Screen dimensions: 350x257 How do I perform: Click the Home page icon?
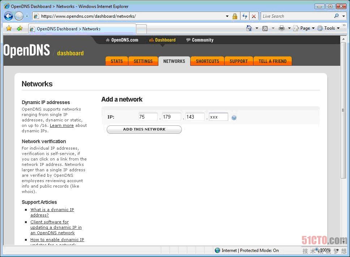pos(249,28)
